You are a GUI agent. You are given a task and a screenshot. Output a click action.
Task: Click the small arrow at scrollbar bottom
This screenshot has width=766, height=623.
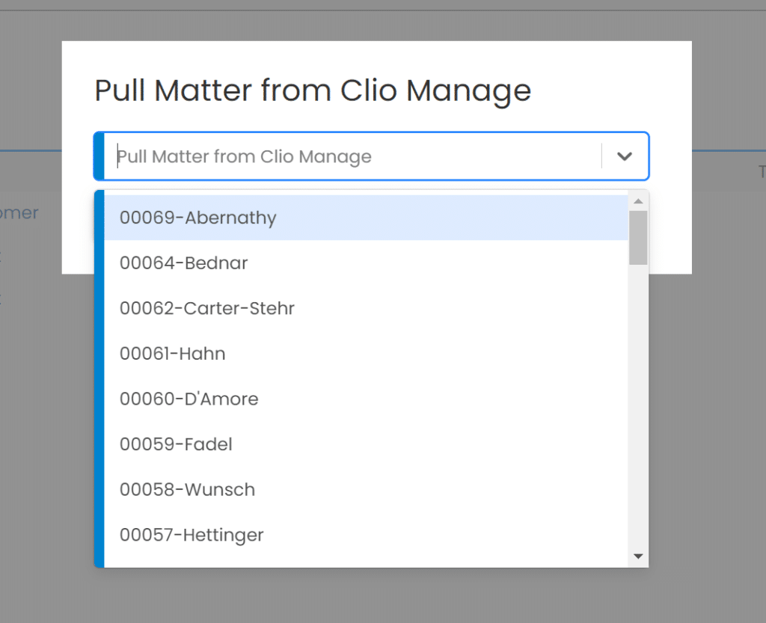tap(637, 556)
